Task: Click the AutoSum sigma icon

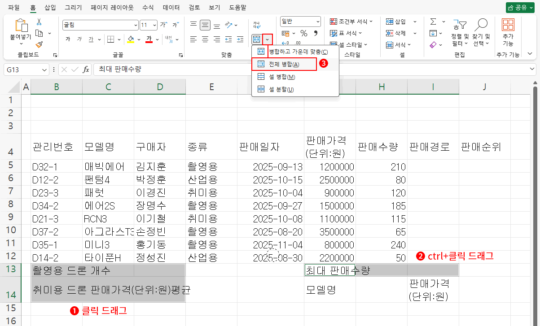Action: click(x=433, y=22)
